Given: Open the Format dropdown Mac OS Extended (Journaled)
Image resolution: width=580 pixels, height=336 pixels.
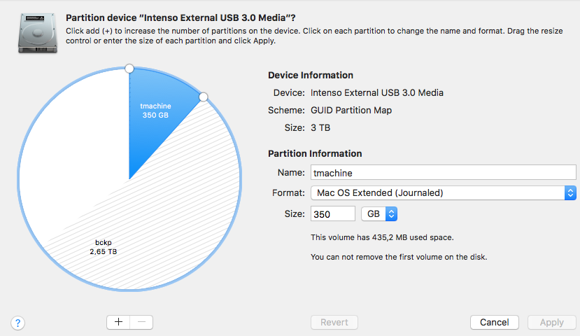Looking at the screenshot, I should pyautogui.click(x=443, y=192).
